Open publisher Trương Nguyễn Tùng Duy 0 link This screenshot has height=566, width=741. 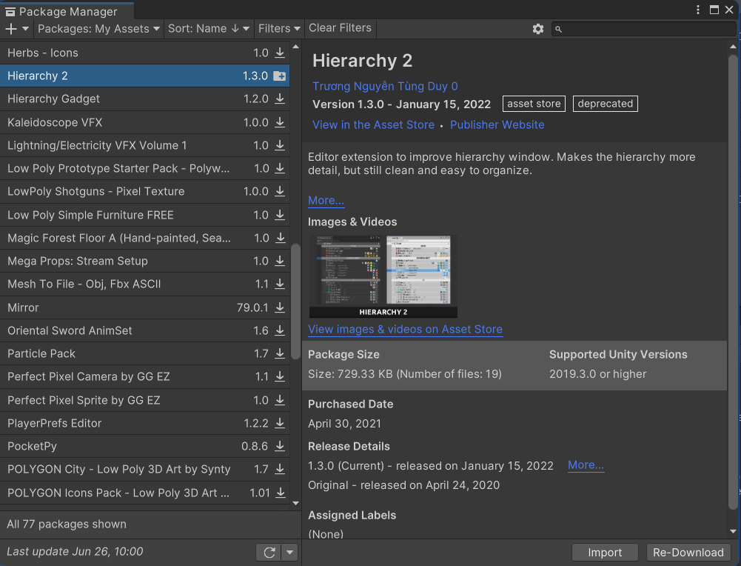(385, 86)
